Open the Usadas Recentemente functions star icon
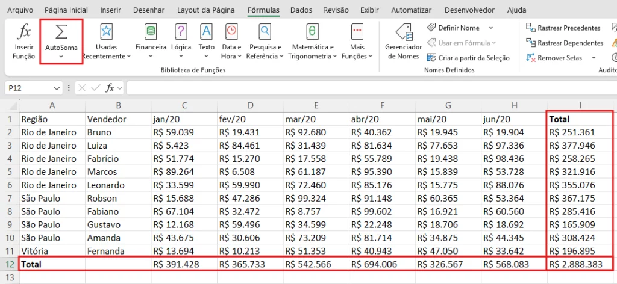 coord(106,31)
